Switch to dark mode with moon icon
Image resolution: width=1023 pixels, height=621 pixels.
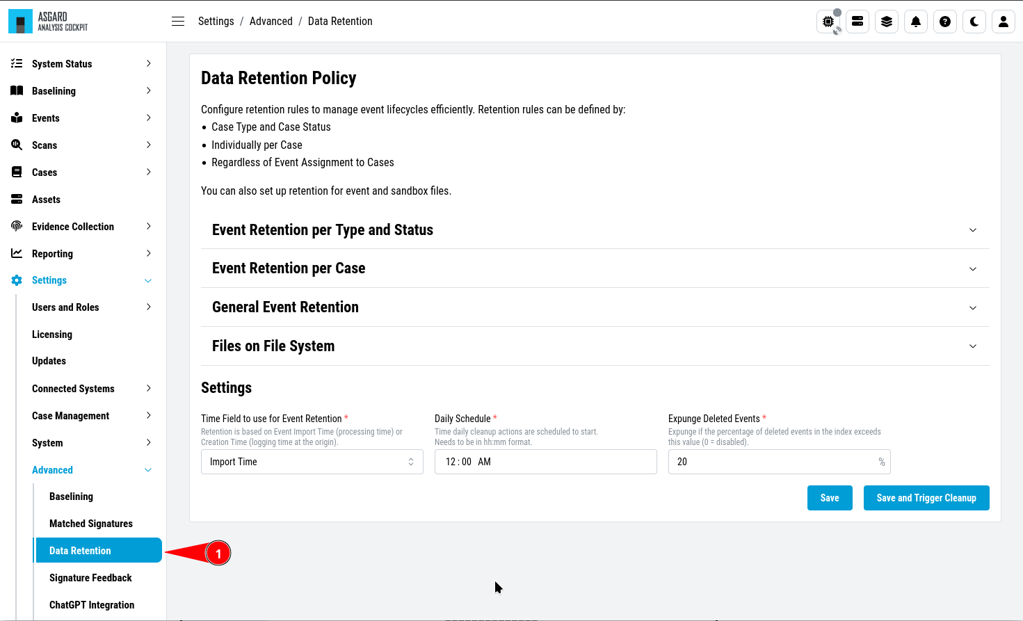974,22
